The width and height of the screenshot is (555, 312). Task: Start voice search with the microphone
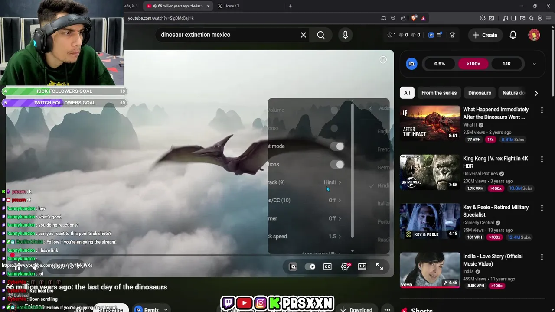point(345,35)
